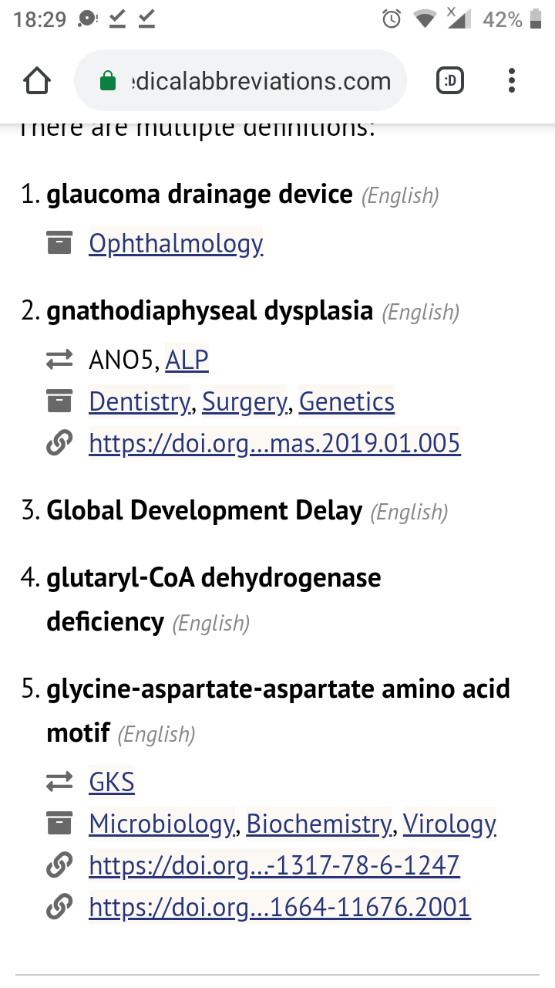Open the three-dot browser menu

[512, 81]
